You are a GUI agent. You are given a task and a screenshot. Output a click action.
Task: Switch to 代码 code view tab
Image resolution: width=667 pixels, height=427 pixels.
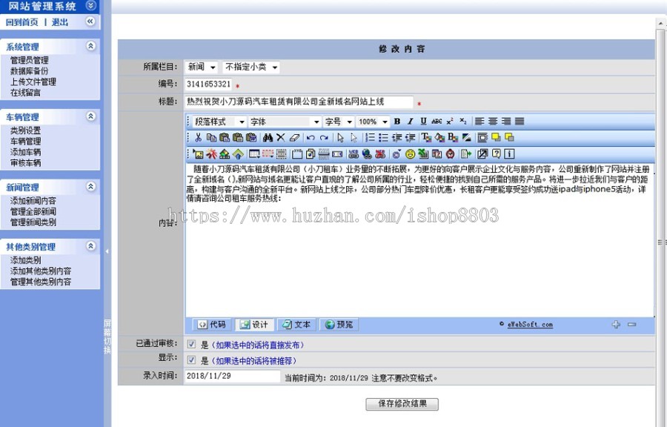[212, 325]
